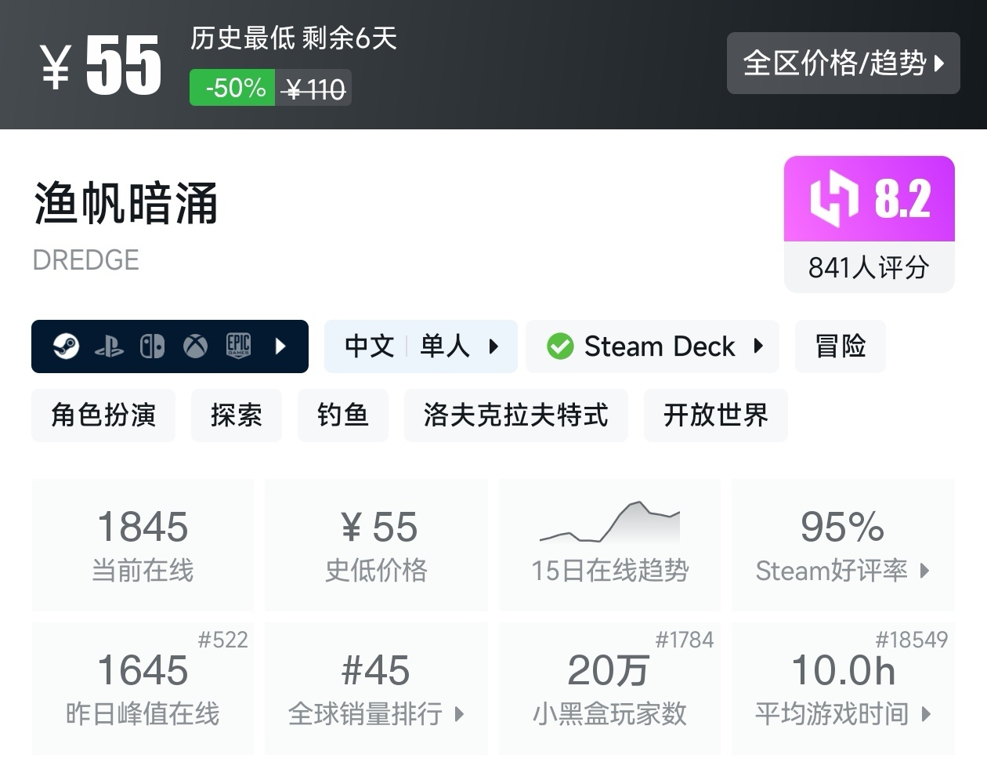Screen dimensions: 987x769
Task: Select the Nintendo Switch platform icon
Action: tap(152, 346)
